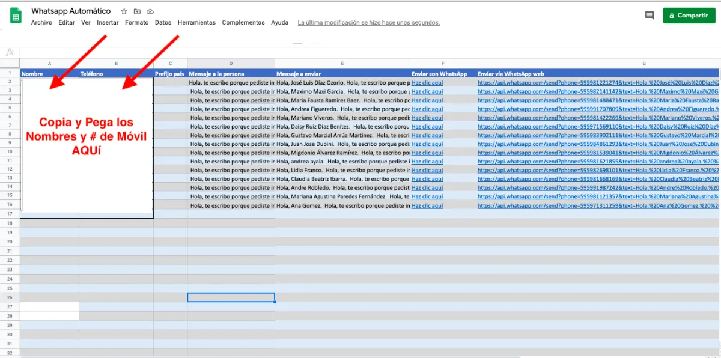This screenshot has height=358, width=721.
Task: Open the Ayuda menu
Action: (279, 23)
